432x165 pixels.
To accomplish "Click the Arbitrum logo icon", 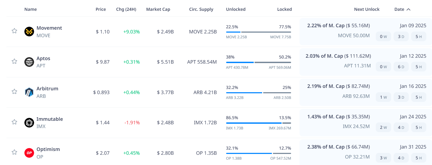I will pos(29,92).
